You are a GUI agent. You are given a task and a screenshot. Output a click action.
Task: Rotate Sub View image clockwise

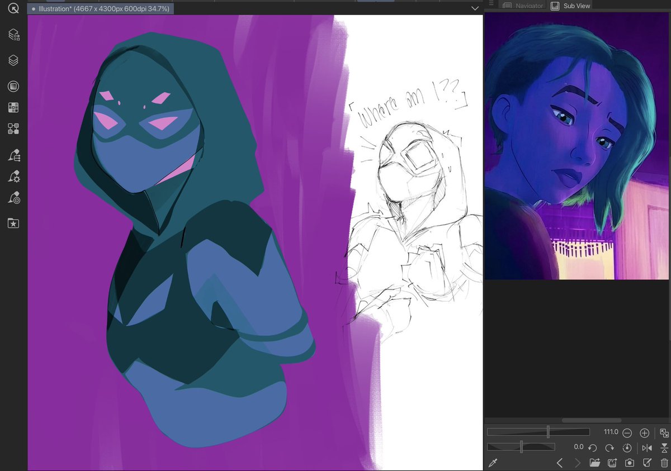point(609,448)
